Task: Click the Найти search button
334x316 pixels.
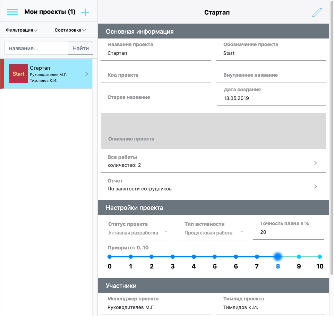Action: pos(80,49)
